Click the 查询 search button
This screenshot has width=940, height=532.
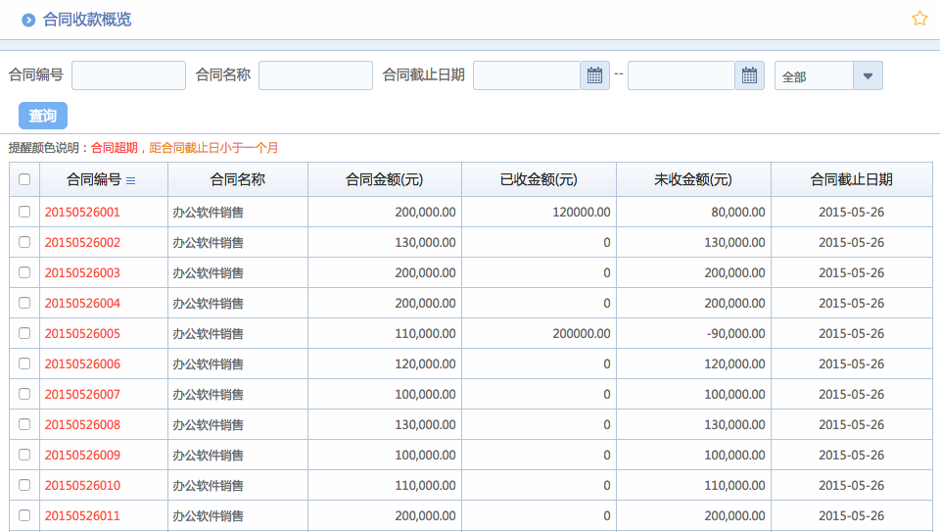43,116
